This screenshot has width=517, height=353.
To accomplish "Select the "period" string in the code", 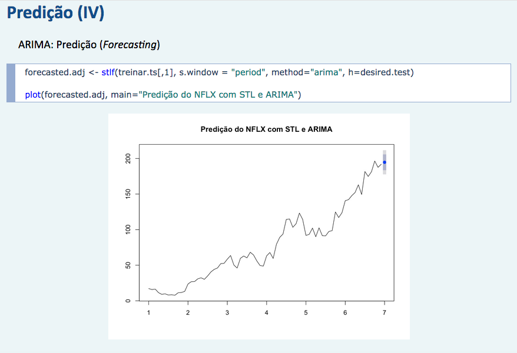I will pyautogui.click(x=248, y=72).
